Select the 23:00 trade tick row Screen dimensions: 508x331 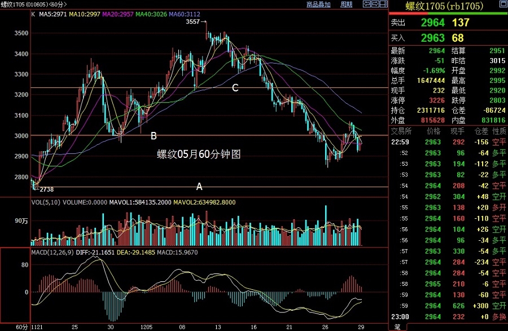tap(448, 317)
